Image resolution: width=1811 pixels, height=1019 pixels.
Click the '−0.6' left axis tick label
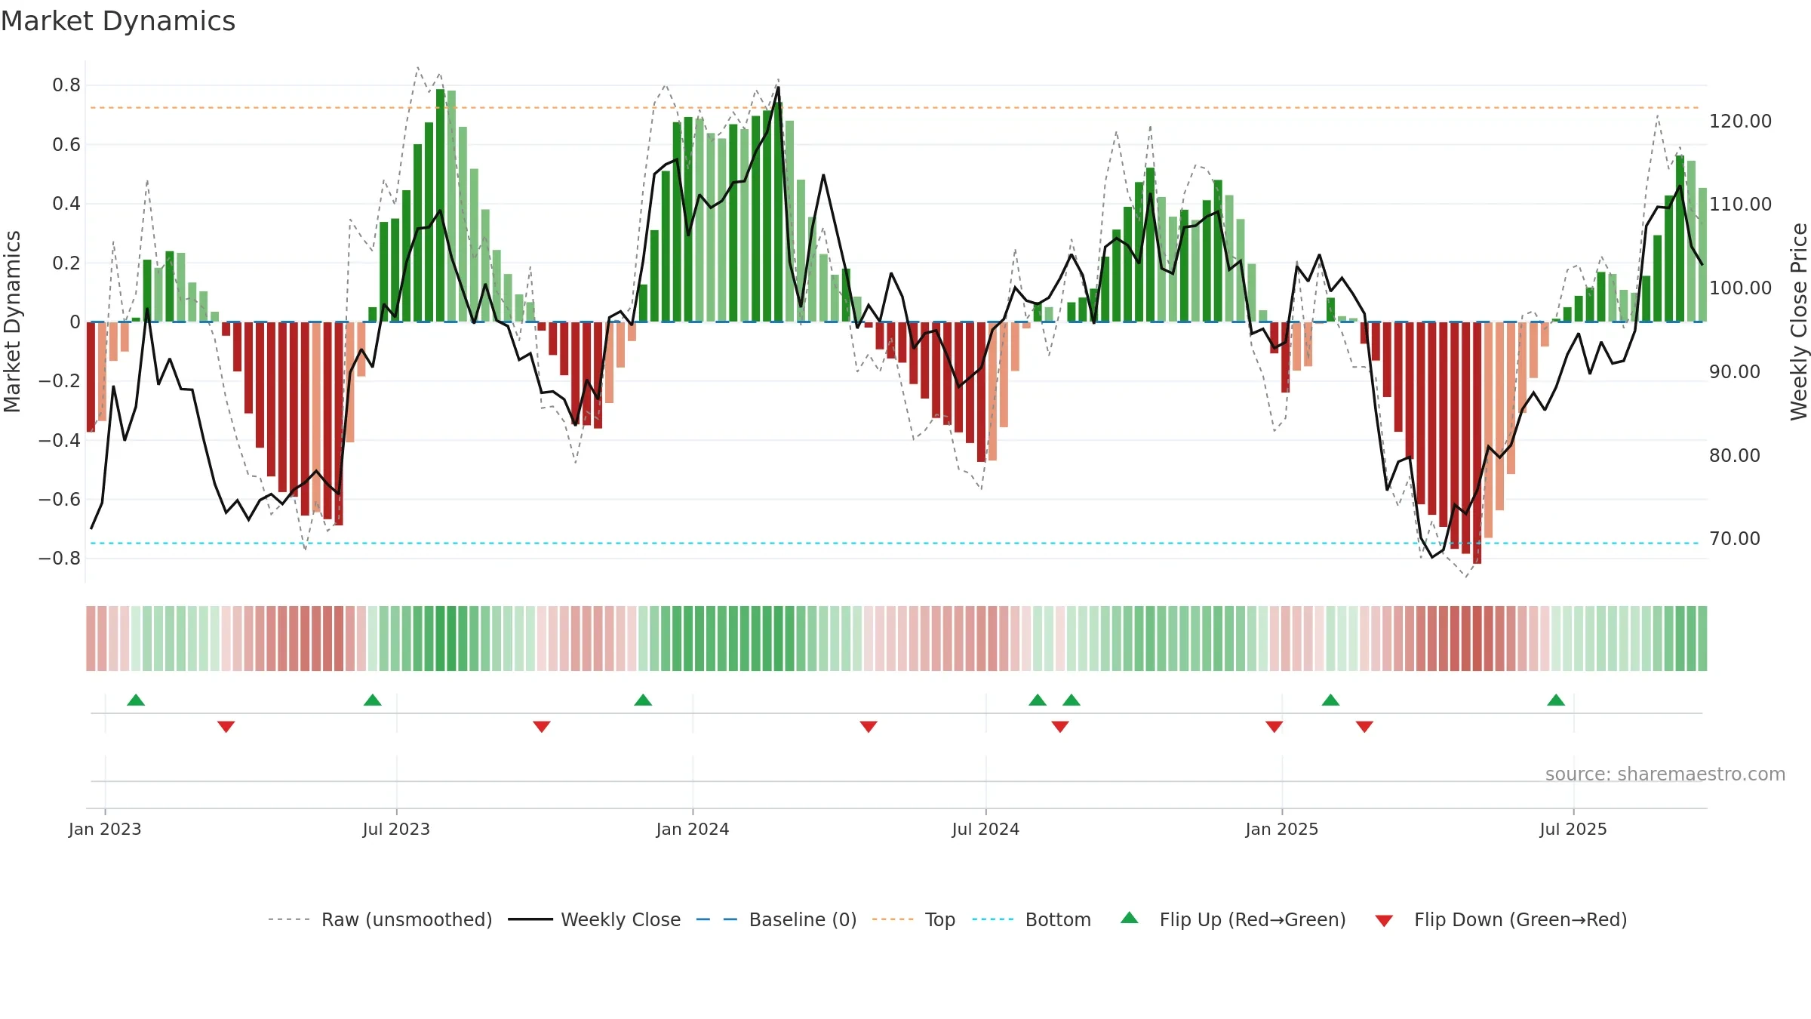click(60, 500)
